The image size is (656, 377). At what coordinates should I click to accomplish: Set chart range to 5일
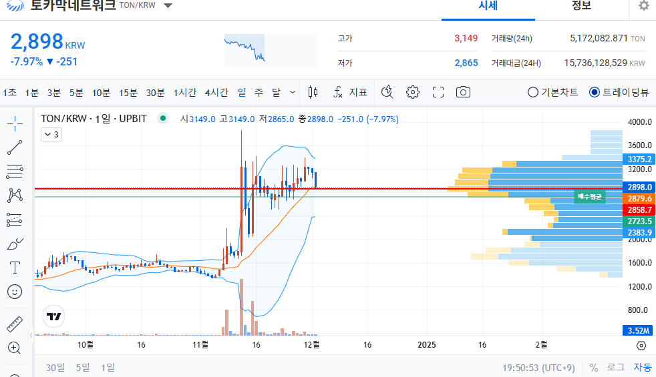tap(83, 368)
